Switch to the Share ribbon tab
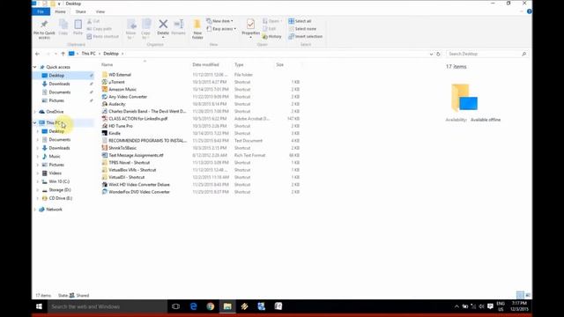Screen dimensions: 564x317 (x=80, y=11)
